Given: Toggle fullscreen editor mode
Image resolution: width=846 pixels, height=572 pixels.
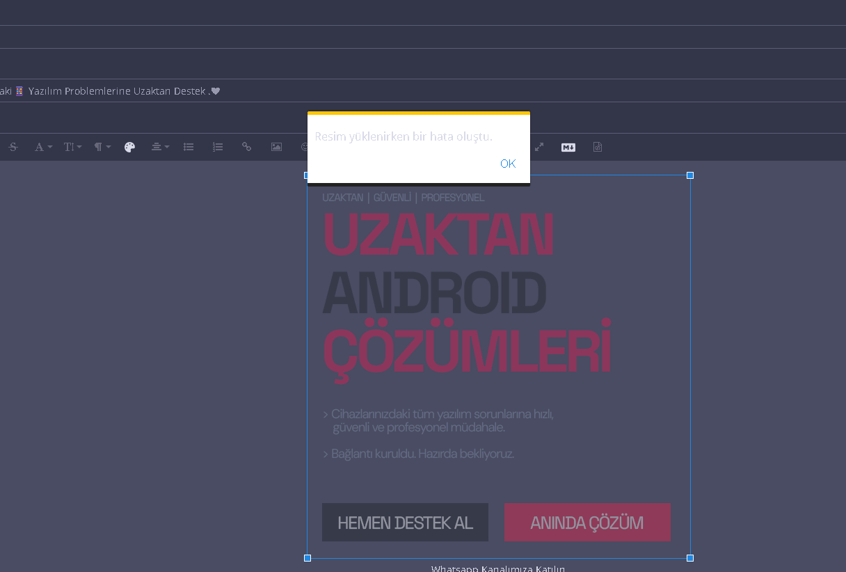Looking at the screenshot, I should click(539, 147).
